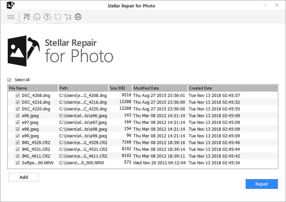
Task: Open help via the question mark icon
Action: coord(47,17)
